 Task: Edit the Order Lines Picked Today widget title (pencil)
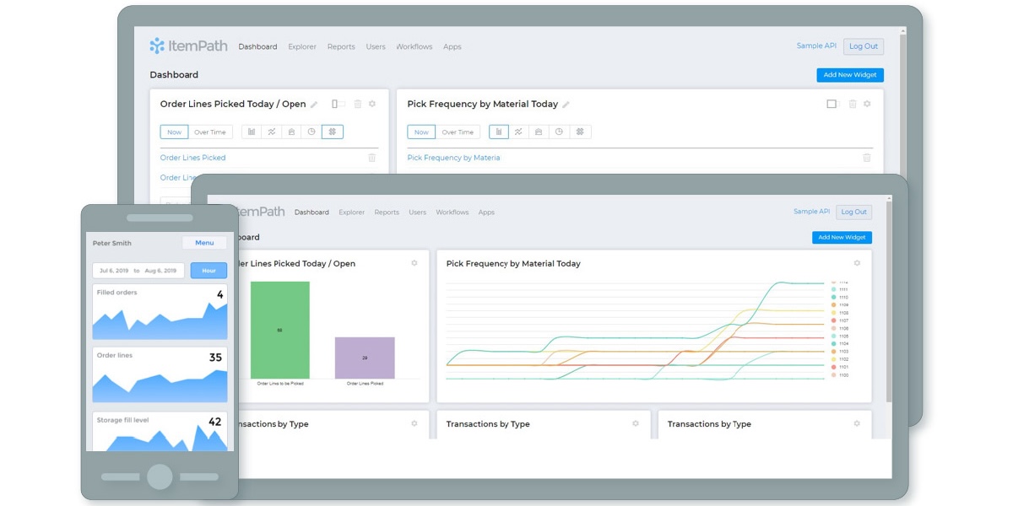point(314,105)
